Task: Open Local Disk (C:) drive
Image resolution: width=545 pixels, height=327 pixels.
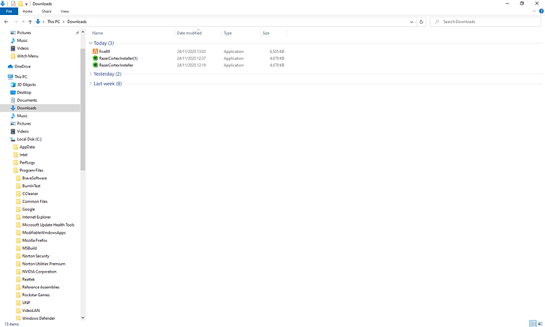Action: tap(29, 139)
